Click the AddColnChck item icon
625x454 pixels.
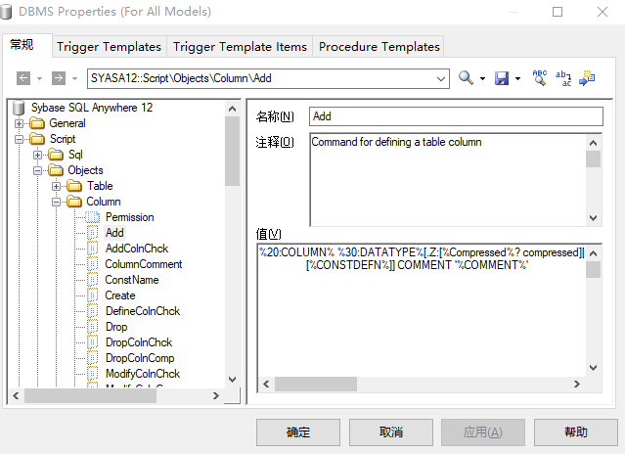[x=93, y=249]
